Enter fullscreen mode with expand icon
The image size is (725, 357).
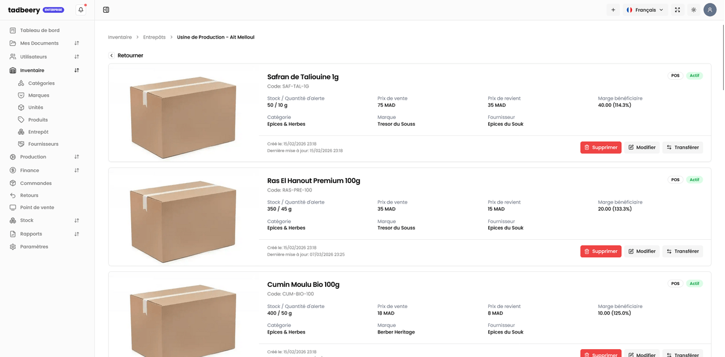click(x=677, y=10)
